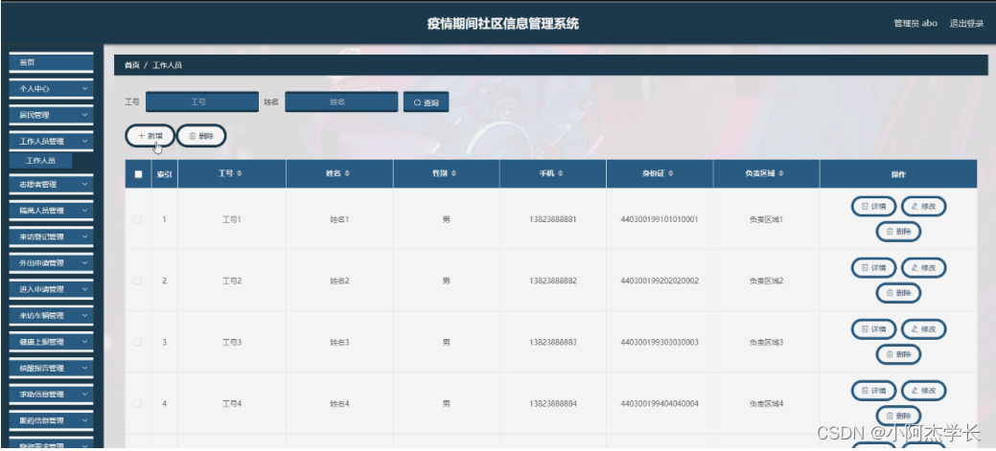Image resolution: width=996 pixels, height=451 pixels.
Task: Check the checkbox for row 工号4
Action: tap(137, 403)
